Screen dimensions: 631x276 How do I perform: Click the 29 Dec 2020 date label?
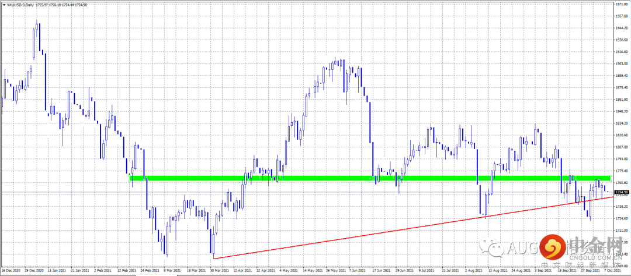(x=33, y=271)
